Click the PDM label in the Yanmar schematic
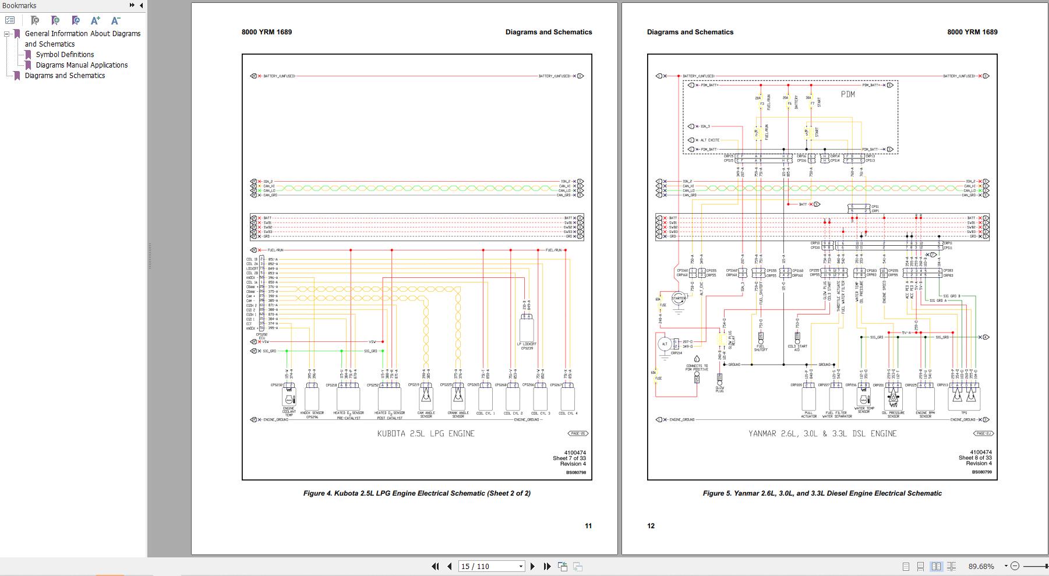This screenshot has height=576, width=1049. coord(848,94)
